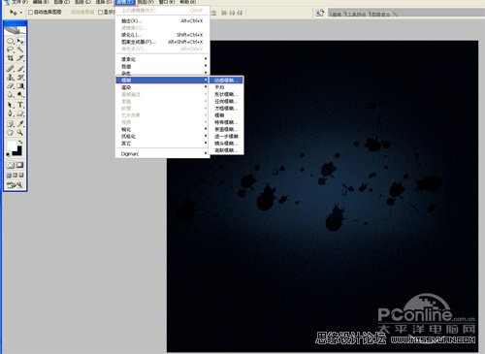Expand the 其它 filter submenu
This screenshot has height=354, width=485.
(x=163, y=144)
